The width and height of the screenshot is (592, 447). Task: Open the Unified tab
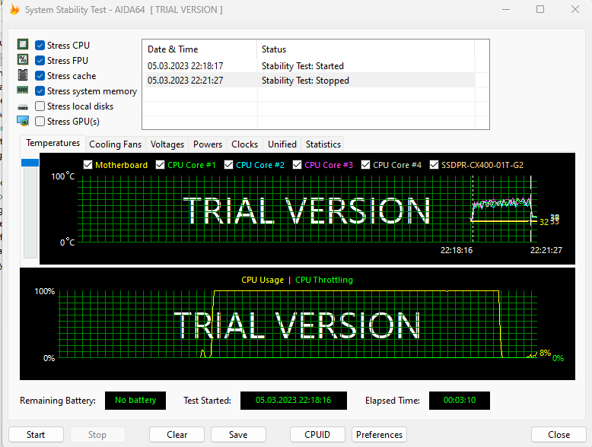(282, 144)
